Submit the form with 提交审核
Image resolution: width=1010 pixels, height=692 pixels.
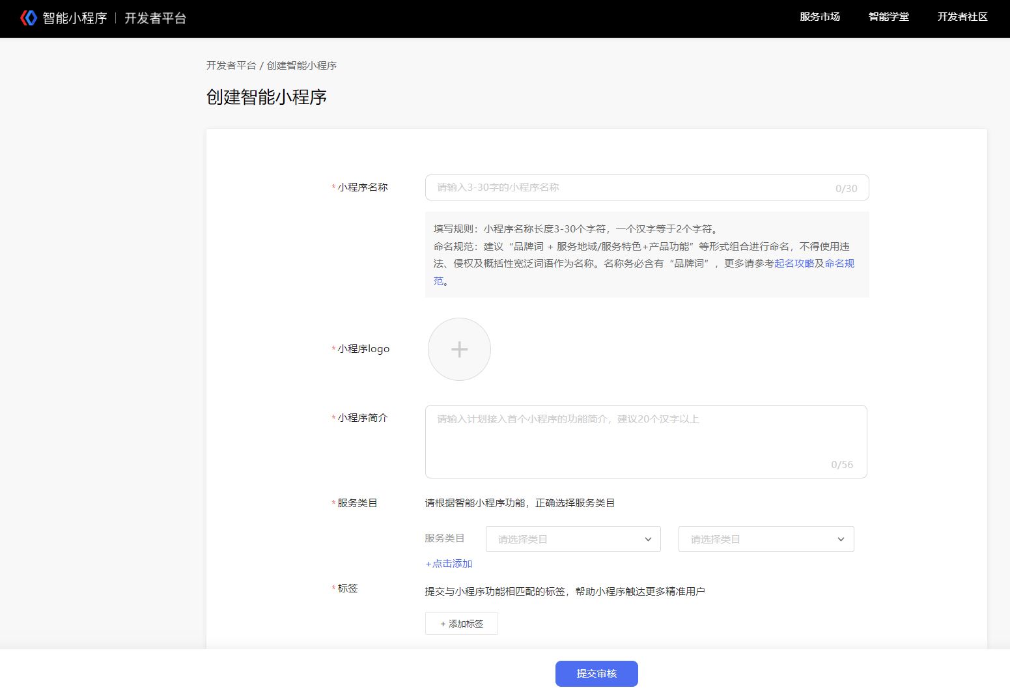pyautogui.click(x=596, y=674)
